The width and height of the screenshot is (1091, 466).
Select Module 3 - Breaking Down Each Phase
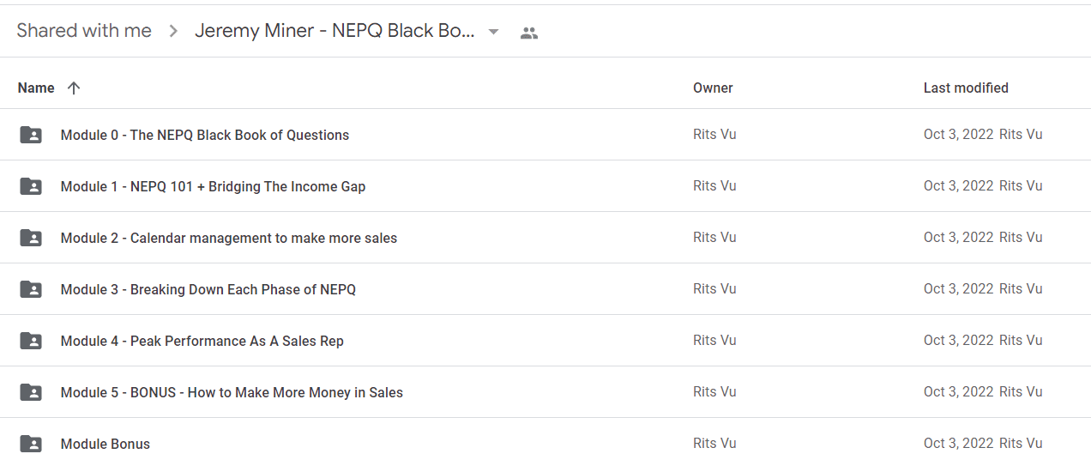545,289
